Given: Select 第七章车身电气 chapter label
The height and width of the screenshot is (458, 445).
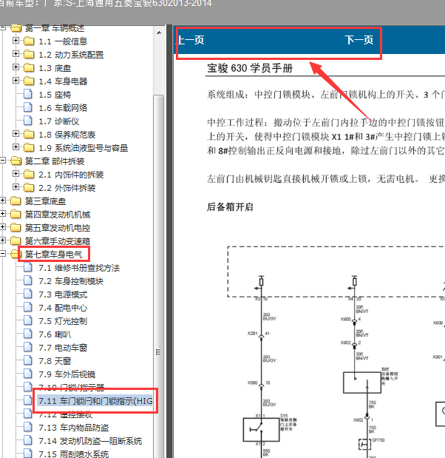Looking at the screenshot, I should [x=53, y=255].
